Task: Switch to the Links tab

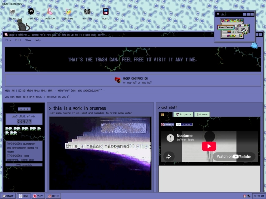Action: (x=202, y=114)
